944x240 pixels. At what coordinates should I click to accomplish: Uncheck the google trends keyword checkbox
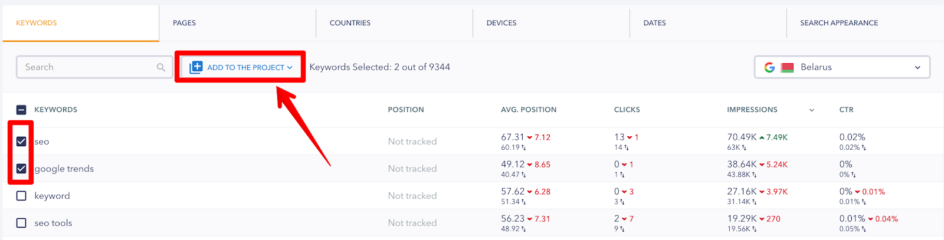[x=21, y=169]
